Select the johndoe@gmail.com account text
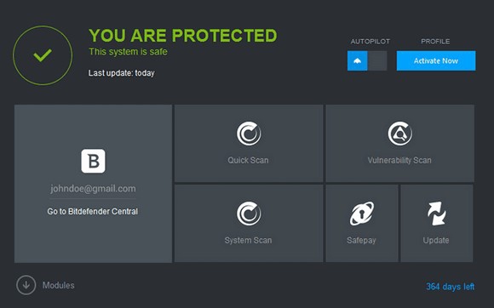Image resolution: width=494 pixels, height=308 pixels. [93, 189]
